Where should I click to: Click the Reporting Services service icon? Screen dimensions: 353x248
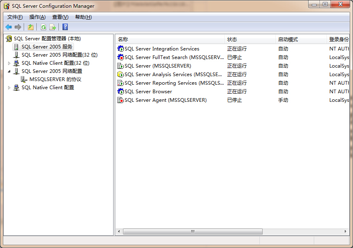pos(121,83)
